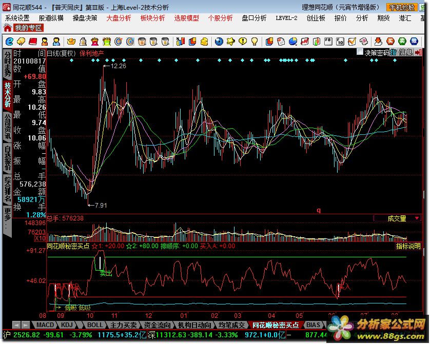Image resolution: width=430 pixels, height=344 pixels.
Task: Select the blue-shirt person icon
Action: click(56, 42)
